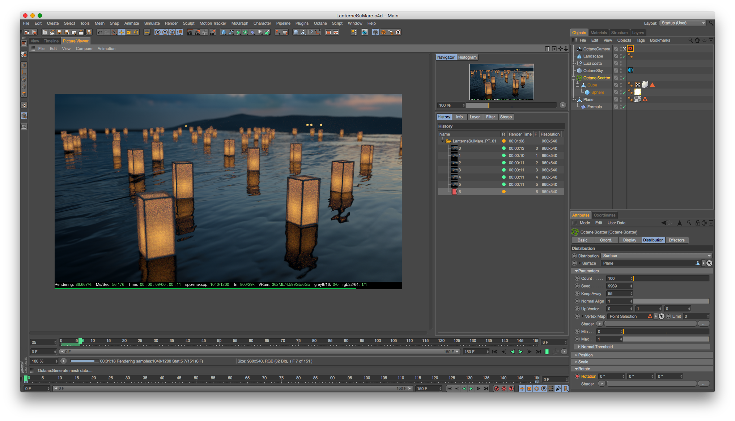The height and width of the screenshot is (421, 735).
Task: Switch to the Histogram tab
Action: 467,57
